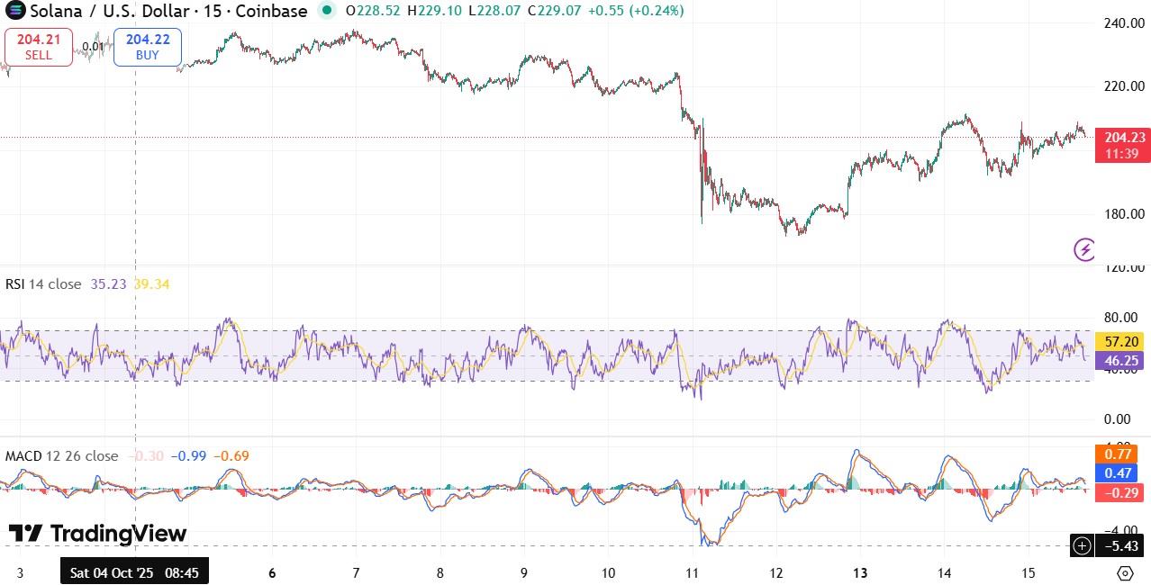Click the TradingView logo
Screen dimensions: 1151x585
[x=97, y=534]
